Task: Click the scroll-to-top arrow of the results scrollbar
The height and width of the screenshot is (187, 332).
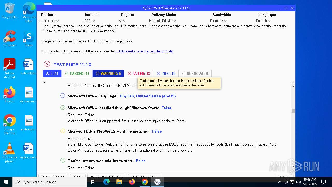Action: [293, 83]
